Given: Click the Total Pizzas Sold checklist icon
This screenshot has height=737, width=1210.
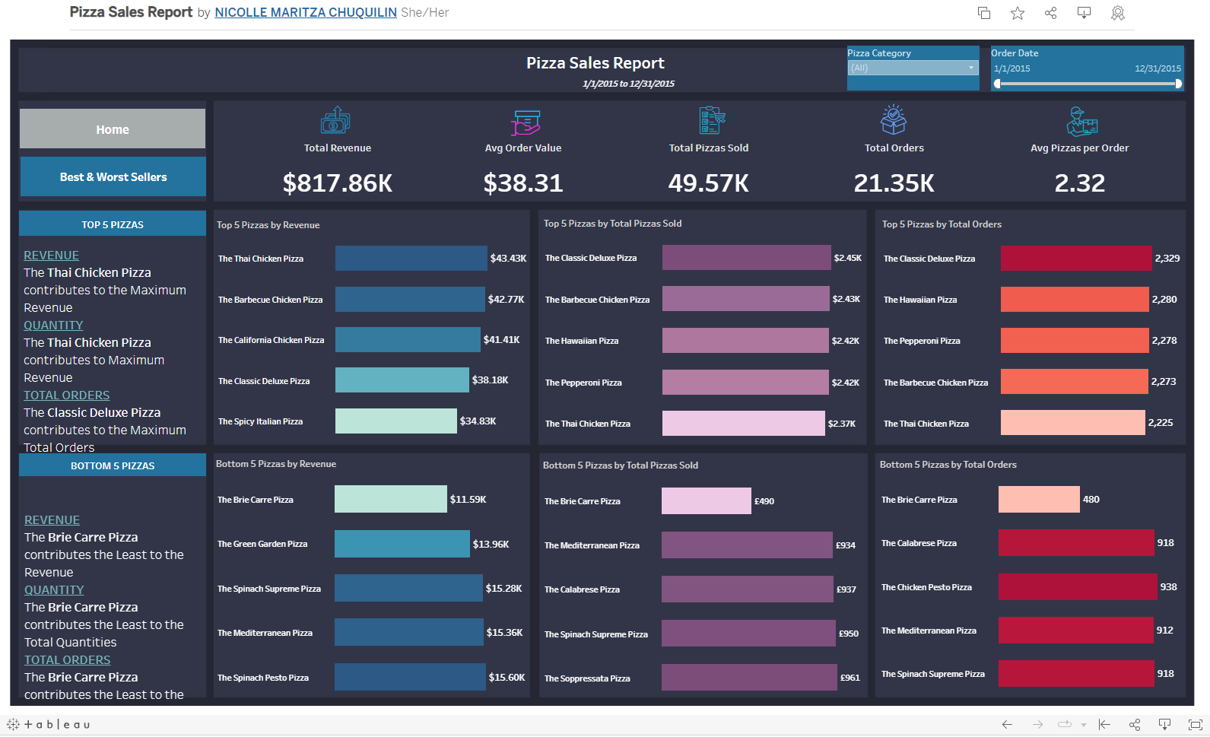Looking at the screenshot, I should pyautogui.click(x=712, y=120).
